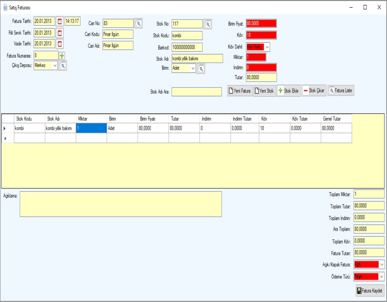387x302 pixels.
Task: Open the Ödeme Türü dropdown
Action: click(x=381, y=276)
